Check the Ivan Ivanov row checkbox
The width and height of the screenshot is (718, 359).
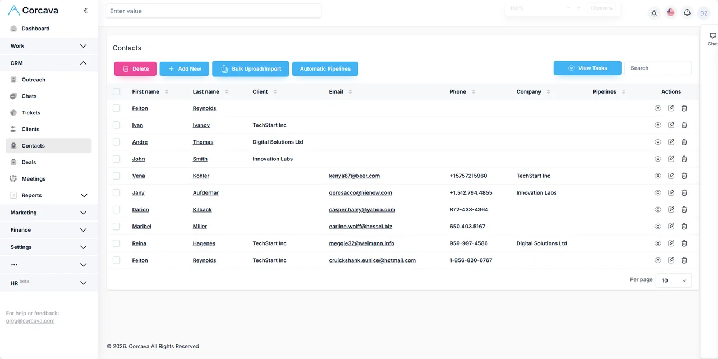point(116,125)
